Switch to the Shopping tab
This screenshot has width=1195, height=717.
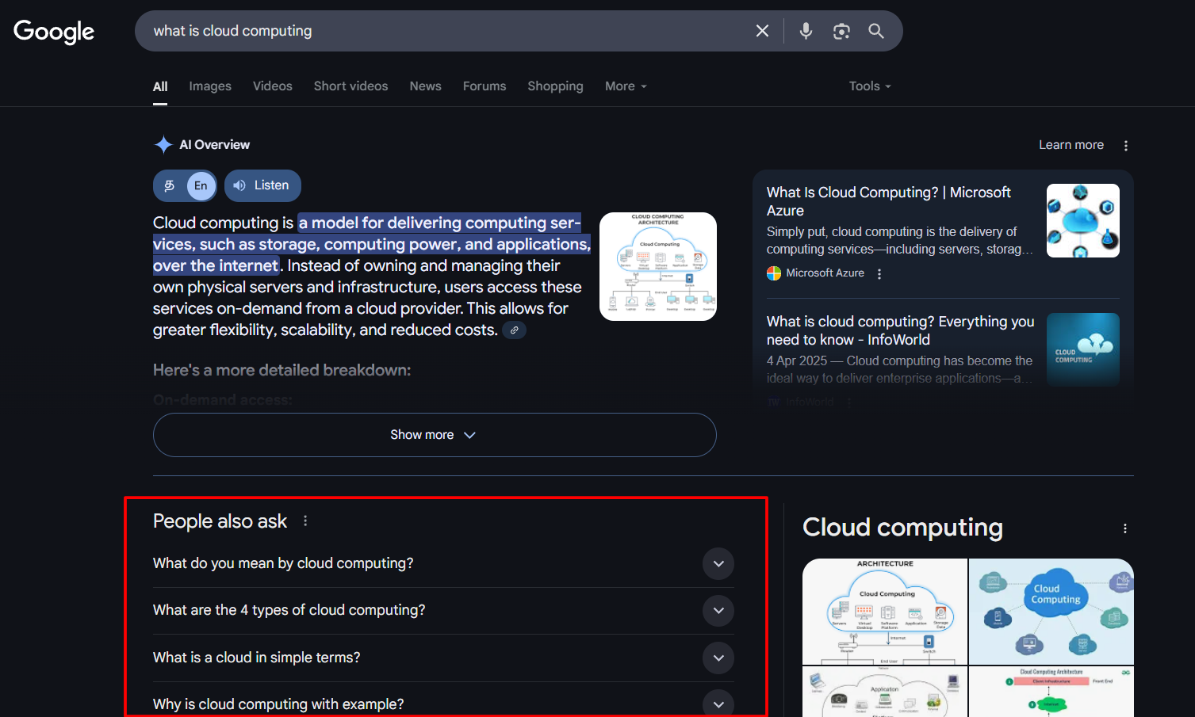[555, 86]
